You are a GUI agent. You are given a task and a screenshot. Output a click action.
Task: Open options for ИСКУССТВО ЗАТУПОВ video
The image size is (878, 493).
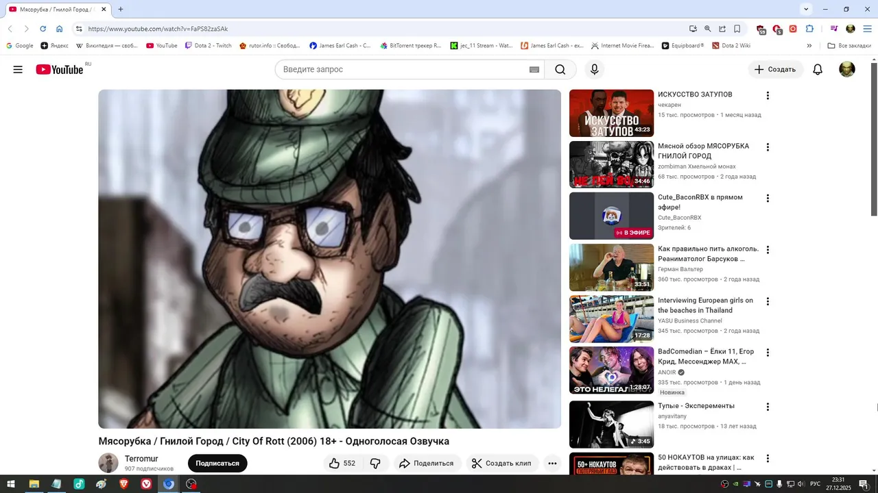(768, 96)
